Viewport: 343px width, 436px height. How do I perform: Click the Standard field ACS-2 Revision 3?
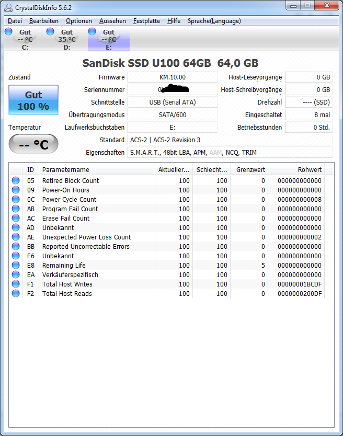[230, 140]
